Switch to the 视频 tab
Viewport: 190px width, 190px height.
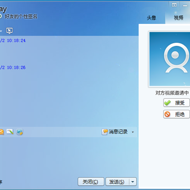point(178,18)
